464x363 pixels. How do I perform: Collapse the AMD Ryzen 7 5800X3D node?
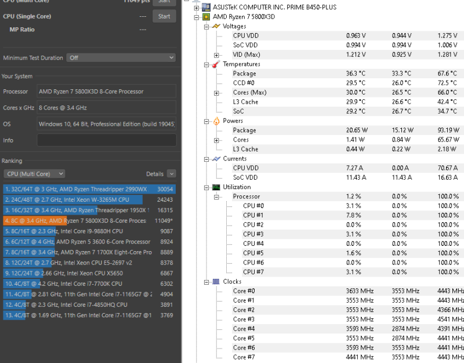coord(197,17)
